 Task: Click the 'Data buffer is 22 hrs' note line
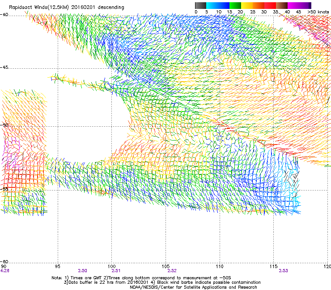[x=162, y=282]
